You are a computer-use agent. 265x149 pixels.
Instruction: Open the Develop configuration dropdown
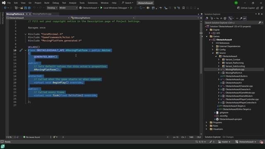tap(52, 8)
